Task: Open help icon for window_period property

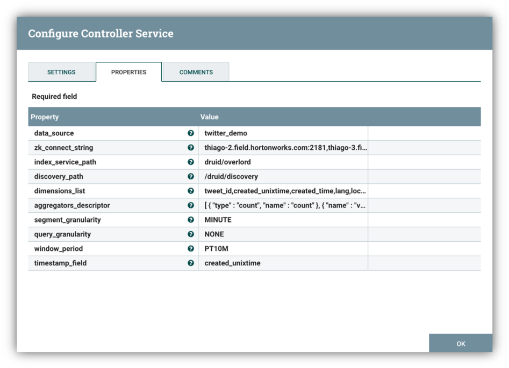Action: [191, 249]
